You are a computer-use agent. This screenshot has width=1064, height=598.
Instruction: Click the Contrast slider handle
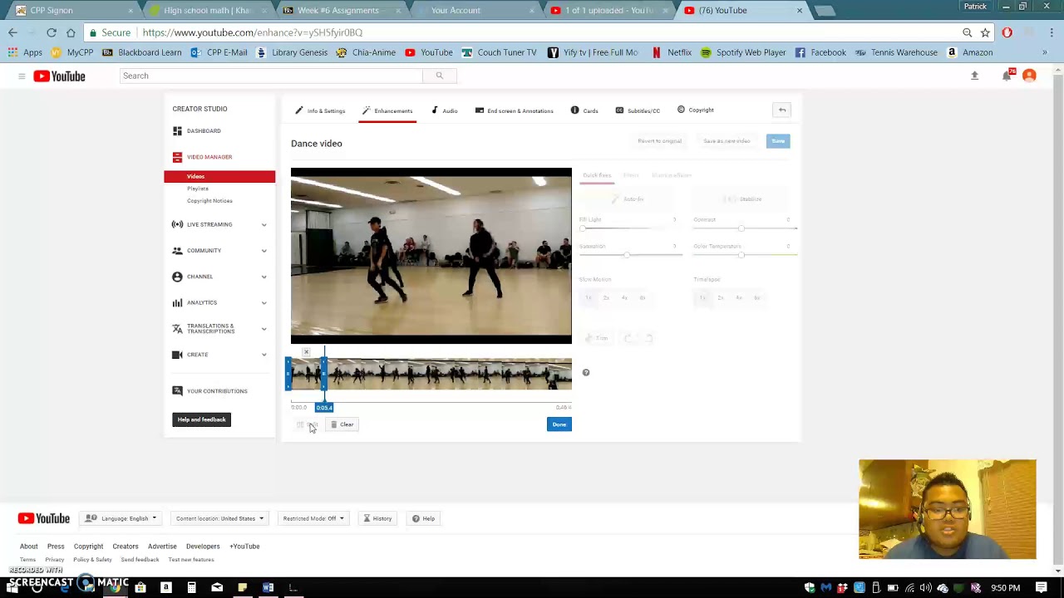[741, 228]
